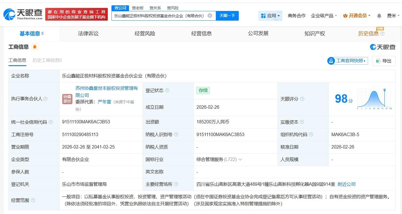The width and height of the screenshot is (402, 214).
Task: Open 苏州协鑫景世丰股权投资管理有限公司 link
Action: (106, 92)
